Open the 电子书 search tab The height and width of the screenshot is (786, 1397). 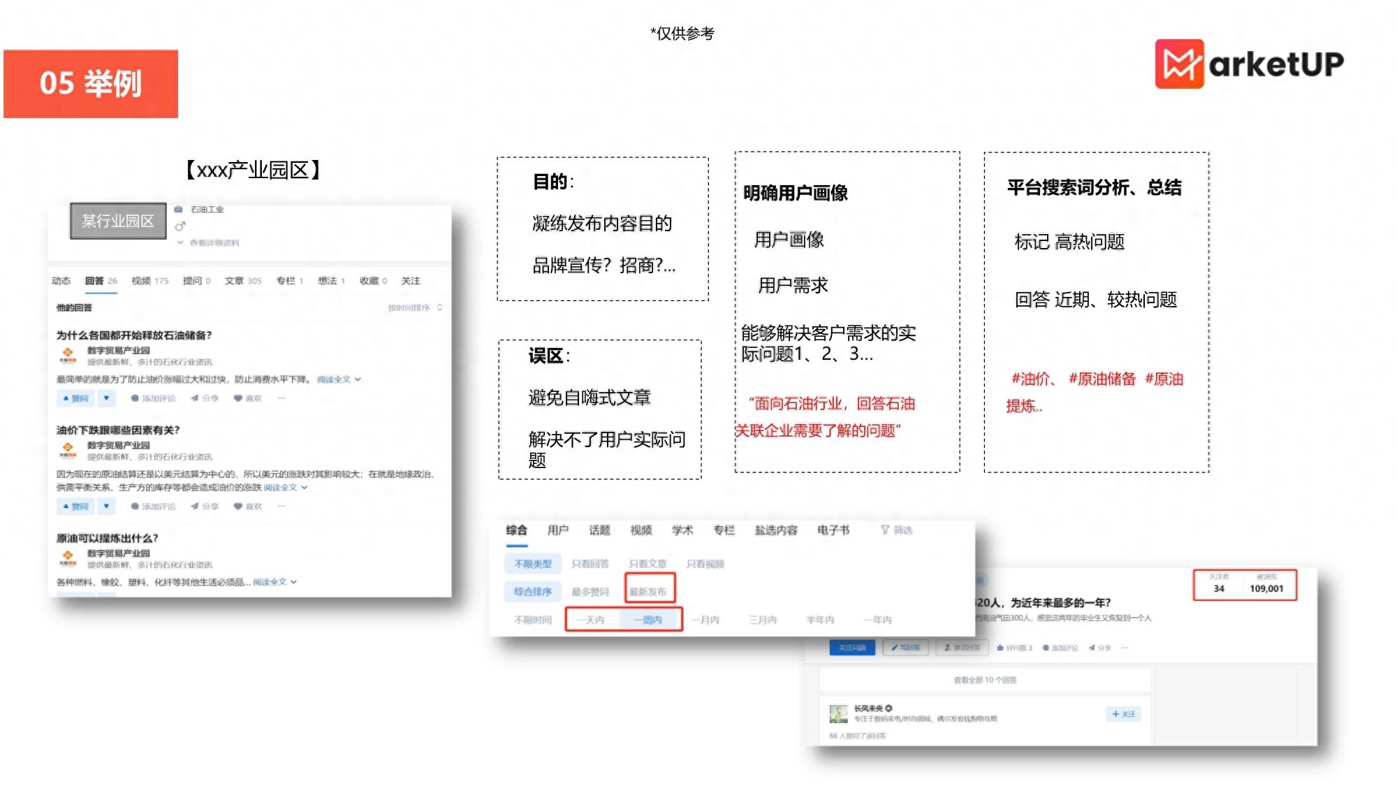tap(833, 530)
